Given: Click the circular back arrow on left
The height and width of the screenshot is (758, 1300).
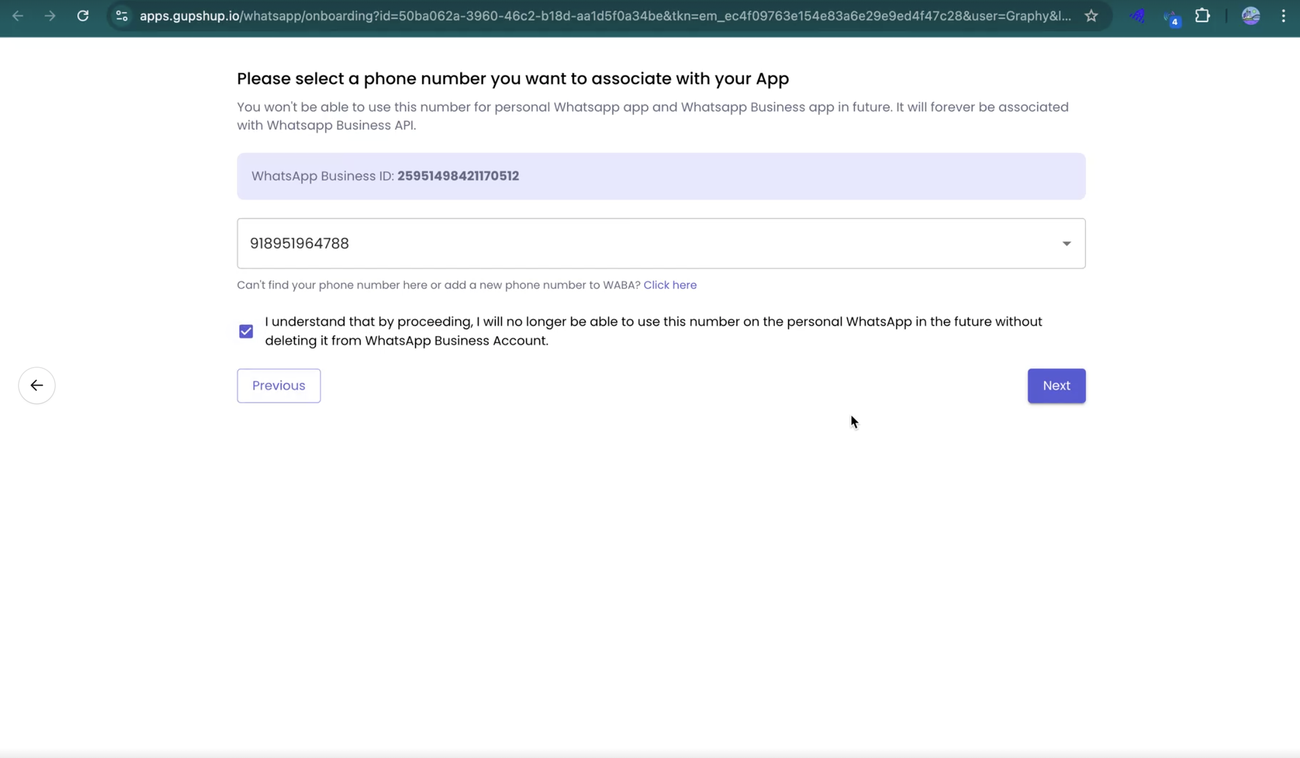Looking at the screenshot, I should (37, 386).
